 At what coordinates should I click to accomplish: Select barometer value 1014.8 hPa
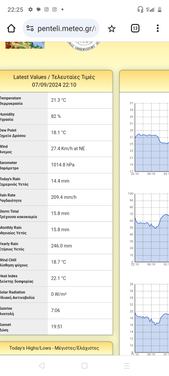point(63,165)
